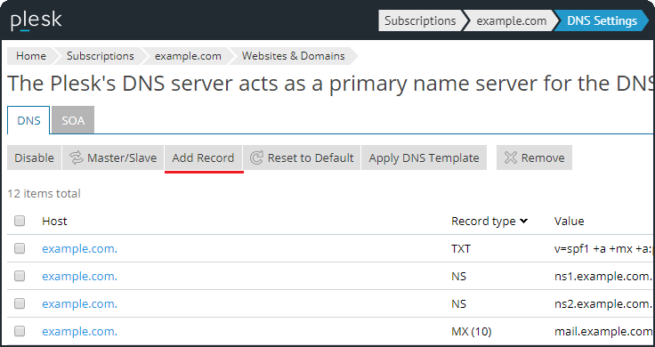Click the Master/Slave swap arrows icon
This screenshot has width=655, height=347.
[x=76, y=157]
